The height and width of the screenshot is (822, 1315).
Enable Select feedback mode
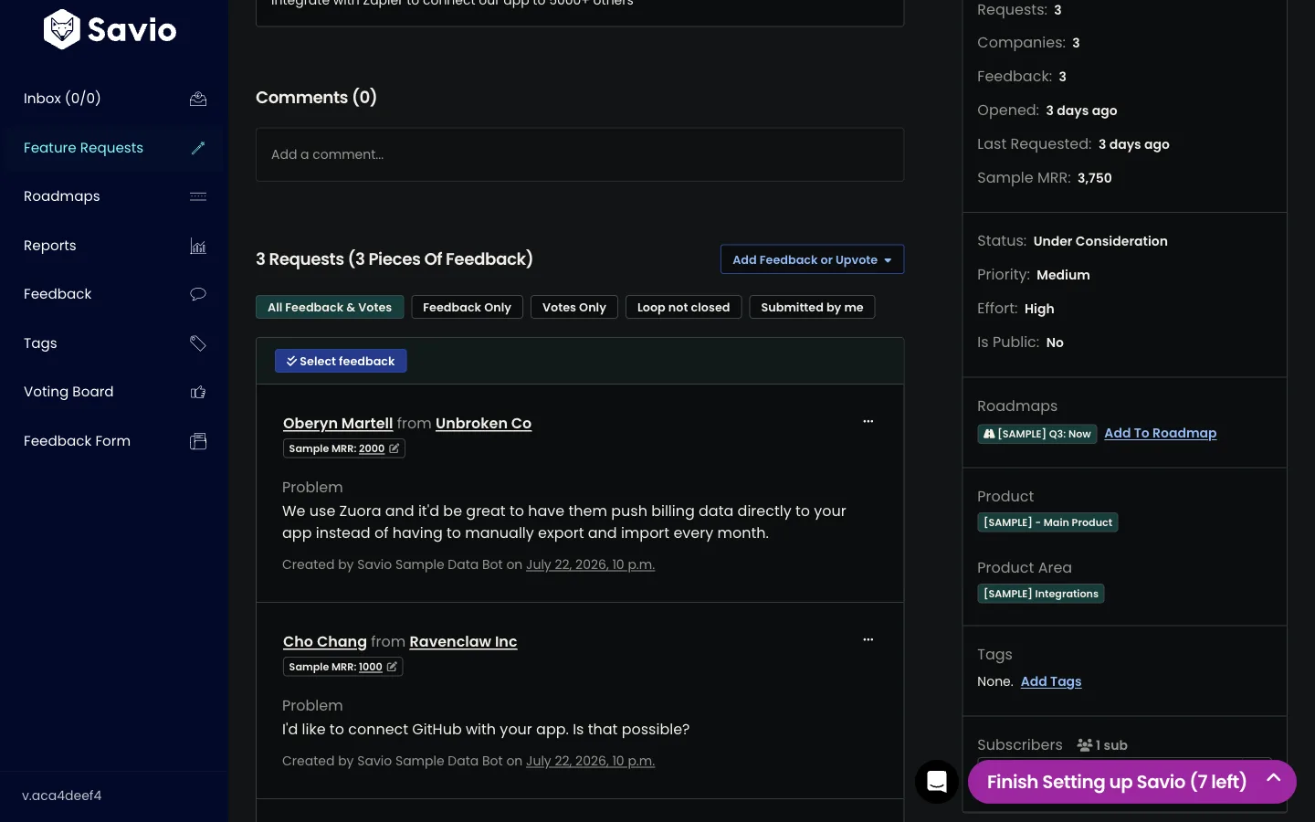(341, 361)
